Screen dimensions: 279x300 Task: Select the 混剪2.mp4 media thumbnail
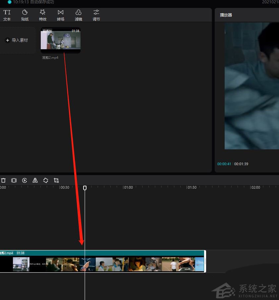click(x=61, y=40)
